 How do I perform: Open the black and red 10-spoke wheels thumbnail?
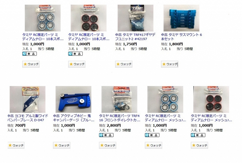(89, 18)
